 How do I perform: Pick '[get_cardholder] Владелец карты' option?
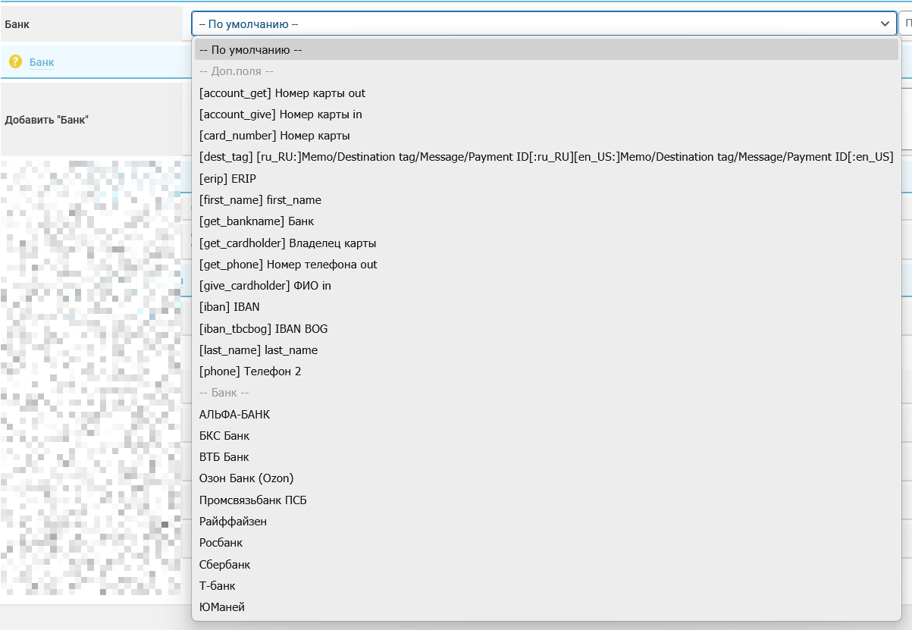click(287, 243)
